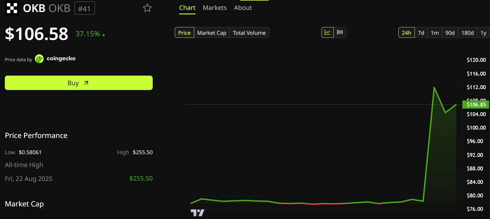Select the 1y time range
This screenshot has width=490, height=219.
[483, 33]
